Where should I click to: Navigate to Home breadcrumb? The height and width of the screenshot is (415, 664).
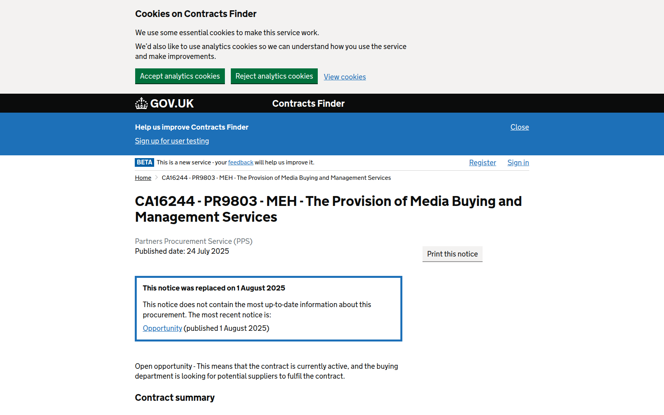[x=143, y=178]
